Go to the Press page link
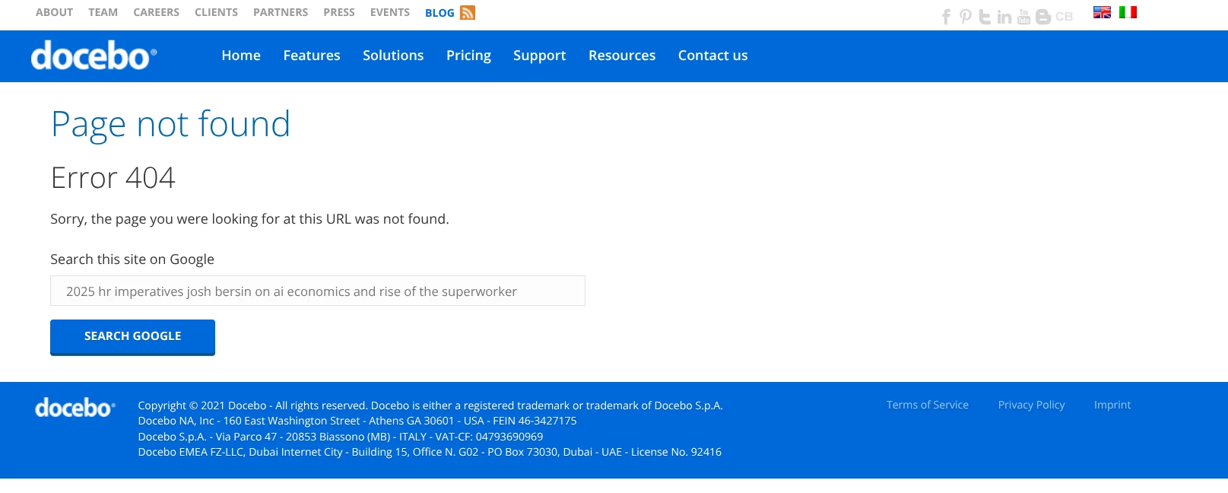1228x493 pixels. tap(339, 12)
